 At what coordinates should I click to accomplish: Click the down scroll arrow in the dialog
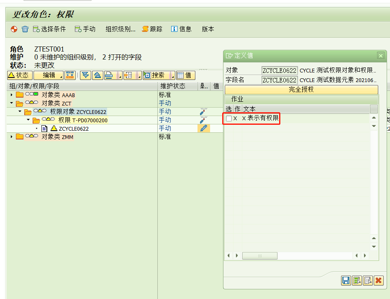pos(374,125)
